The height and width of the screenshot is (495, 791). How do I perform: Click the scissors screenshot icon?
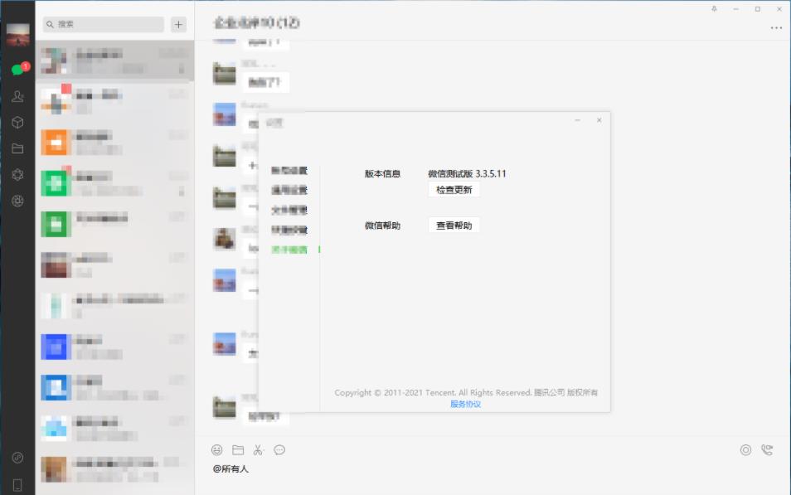259,449
